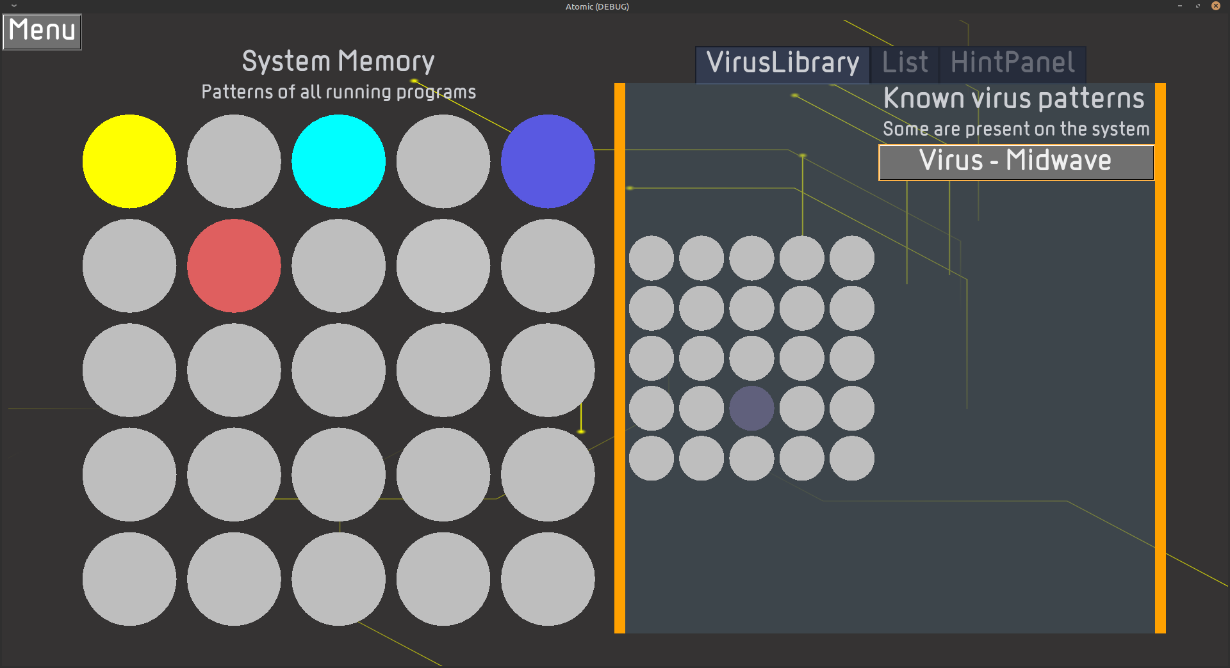Click the yellow memory cell
The width and height of the screenshot is (1230, 668).
pos(129,161)
